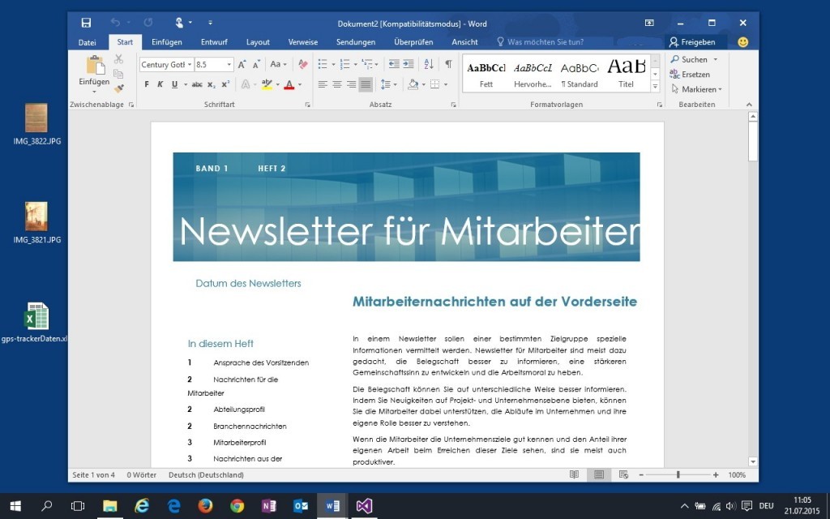Image resolution: width=830 pixels, height=519 pixels.
Task: Click the zoom slider in status bar
Action: [x=678, y=474]
